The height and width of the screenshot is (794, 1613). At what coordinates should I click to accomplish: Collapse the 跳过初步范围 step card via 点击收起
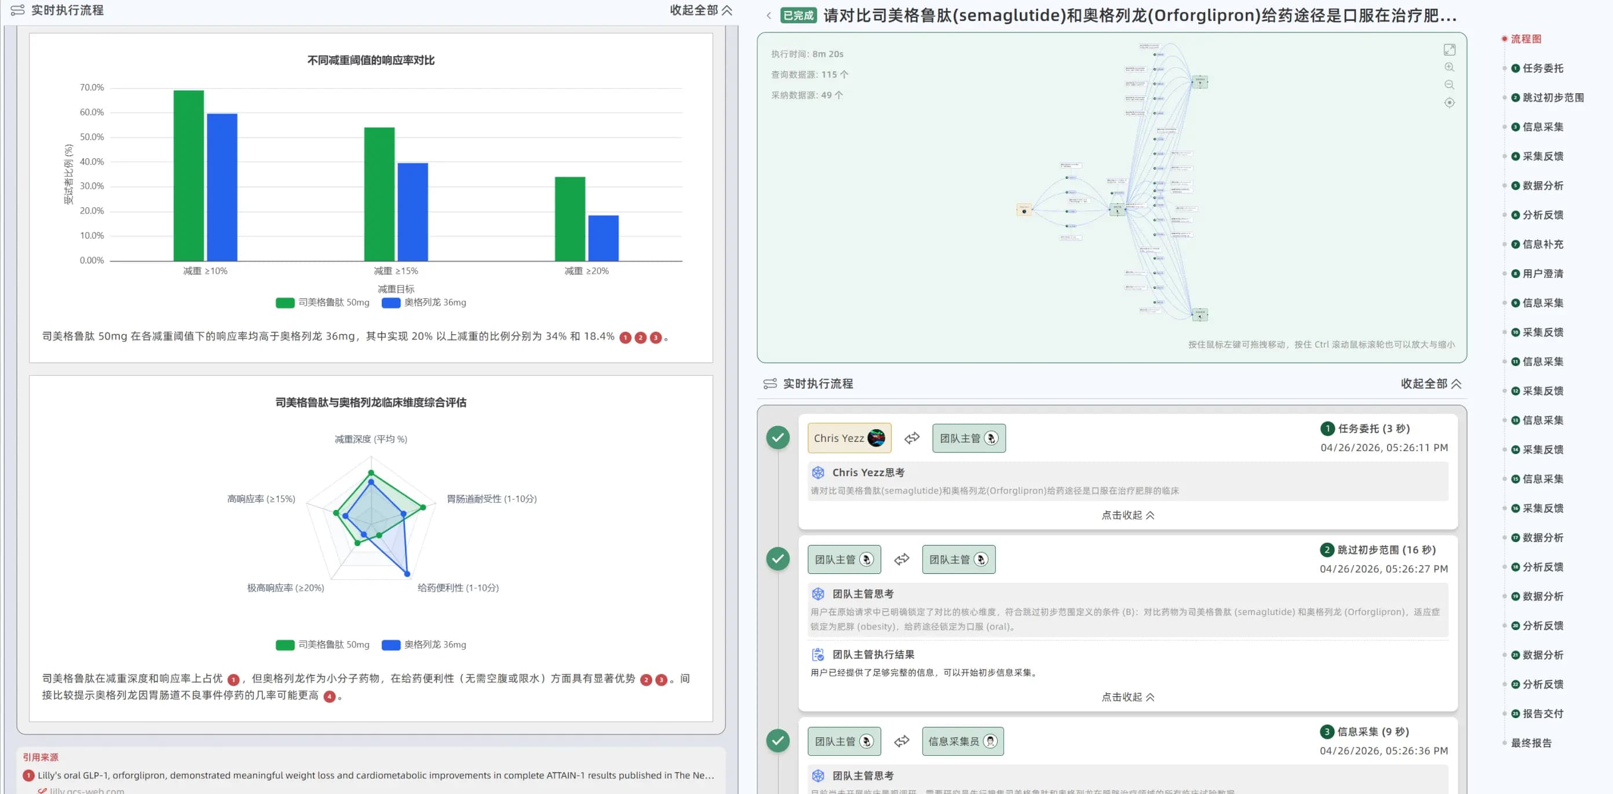[x=1127, y=697]
